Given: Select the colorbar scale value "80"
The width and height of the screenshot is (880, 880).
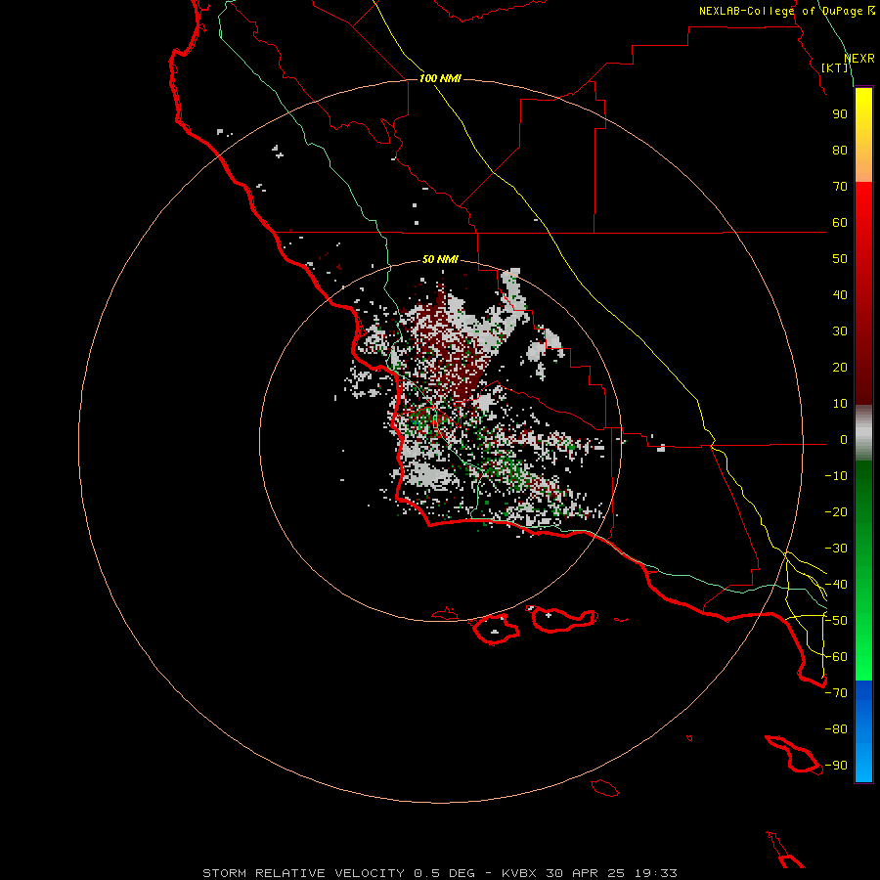Looking at the screenshot, I should pos(840,151).
